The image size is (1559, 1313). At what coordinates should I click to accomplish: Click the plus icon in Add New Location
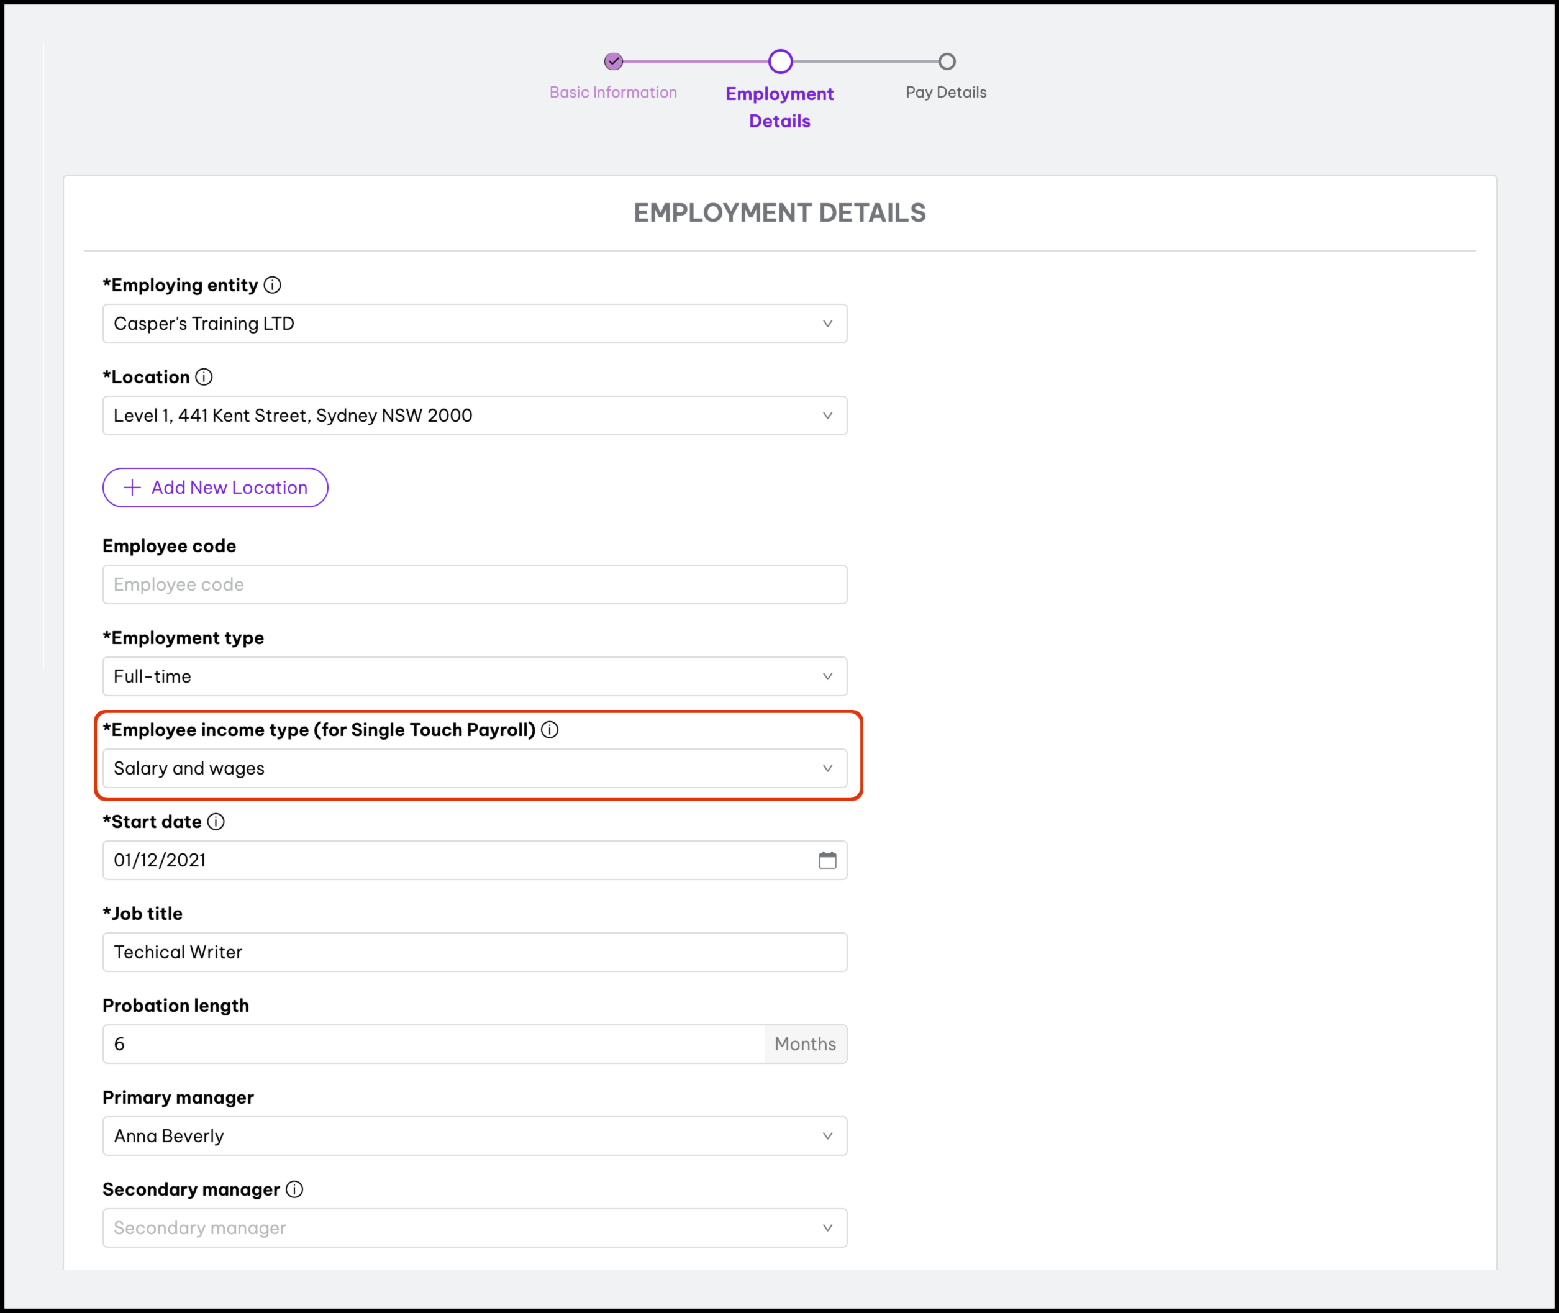point(132,488)
